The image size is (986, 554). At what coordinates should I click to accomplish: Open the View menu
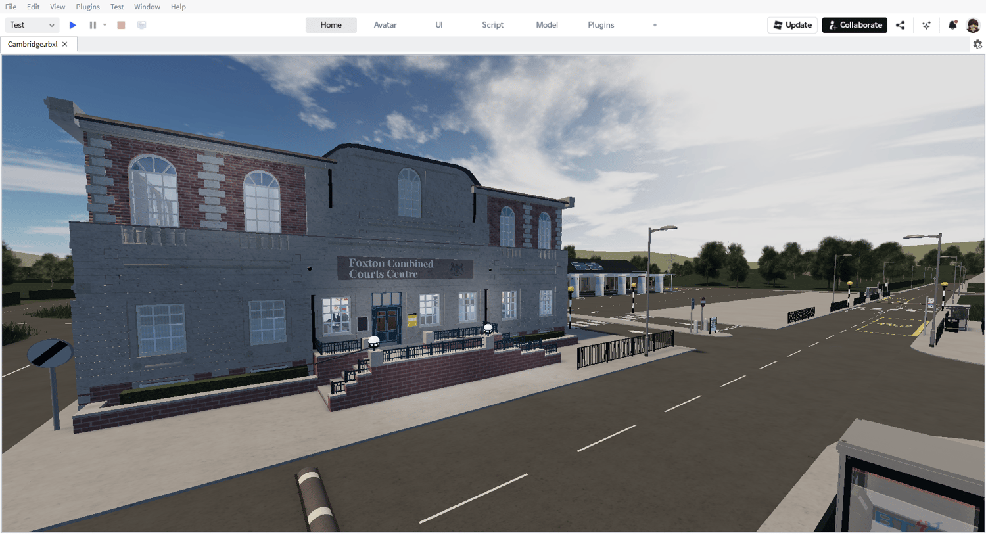tap(58, 7)
